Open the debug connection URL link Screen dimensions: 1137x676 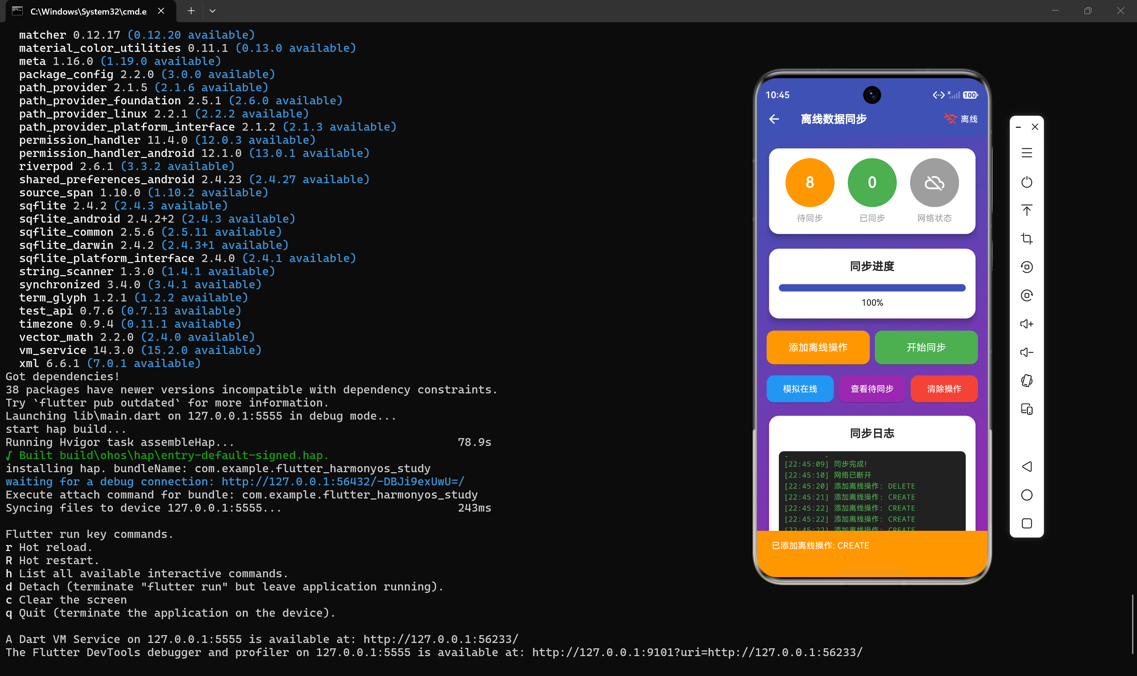tap(343, 481)
